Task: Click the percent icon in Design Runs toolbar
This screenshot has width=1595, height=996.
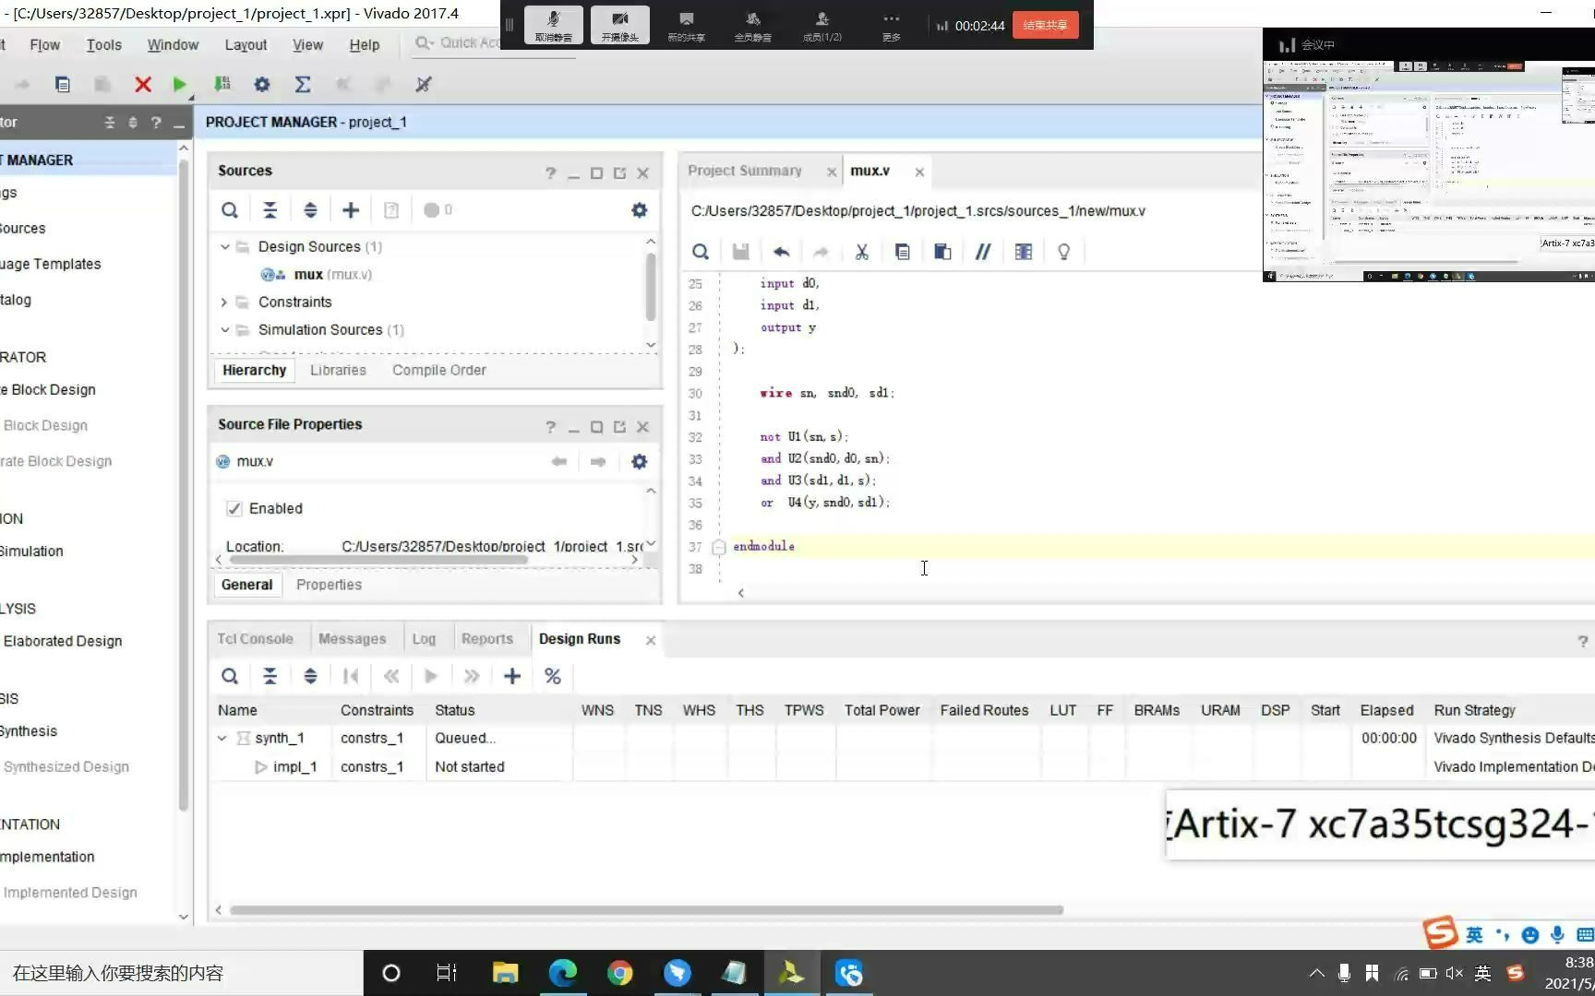Action: (x=553, y=676)
